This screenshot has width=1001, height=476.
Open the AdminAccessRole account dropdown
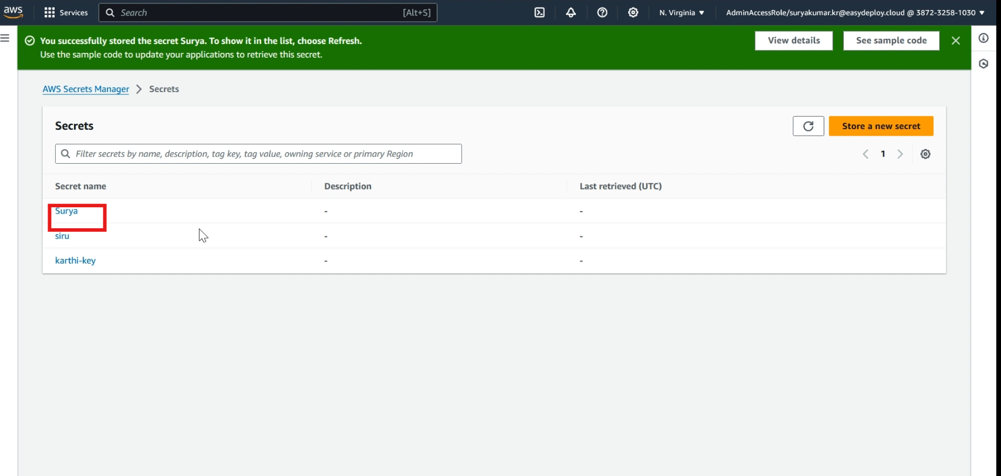[855, 12]
